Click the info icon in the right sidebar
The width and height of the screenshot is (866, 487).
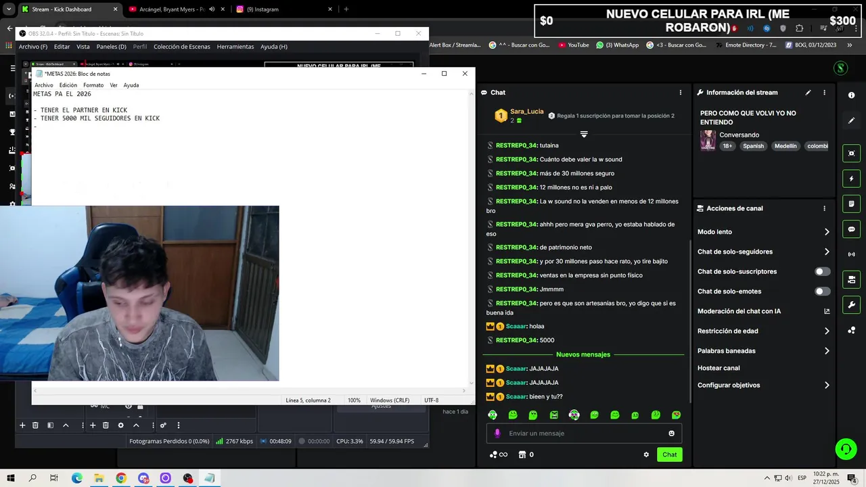(851, 95)
